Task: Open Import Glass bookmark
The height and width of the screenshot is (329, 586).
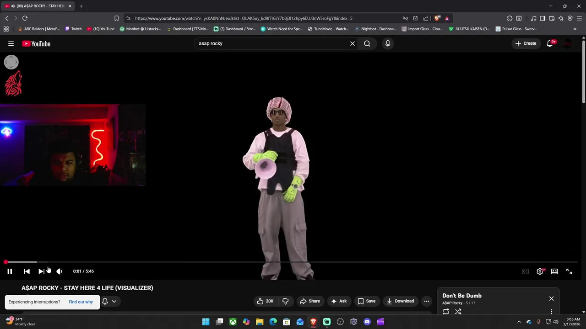Action: [x=422, y=29]
